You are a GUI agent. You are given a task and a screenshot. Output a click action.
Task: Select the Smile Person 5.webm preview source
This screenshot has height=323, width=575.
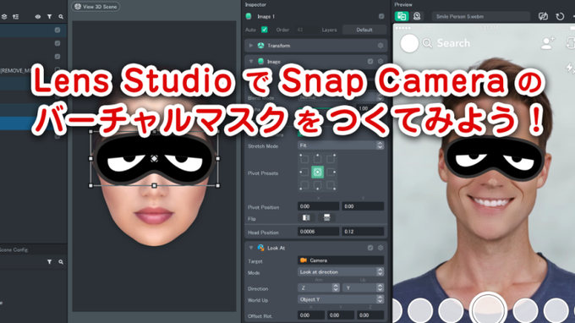point(481,17)
